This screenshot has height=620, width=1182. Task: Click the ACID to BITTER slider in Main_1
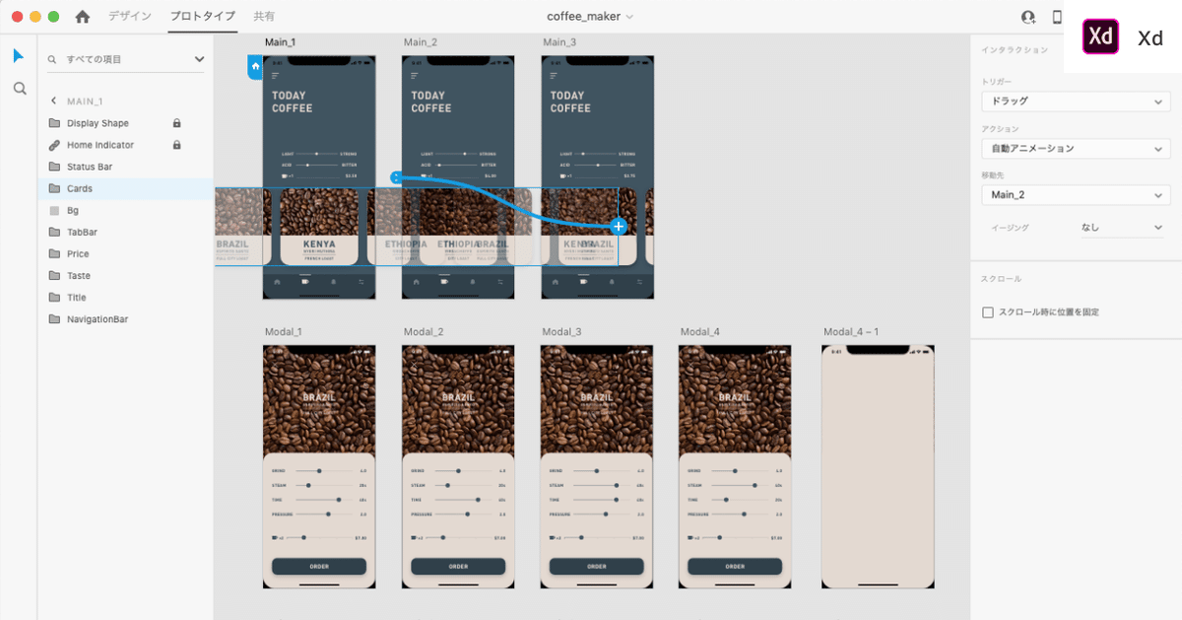tap(319, 165)
